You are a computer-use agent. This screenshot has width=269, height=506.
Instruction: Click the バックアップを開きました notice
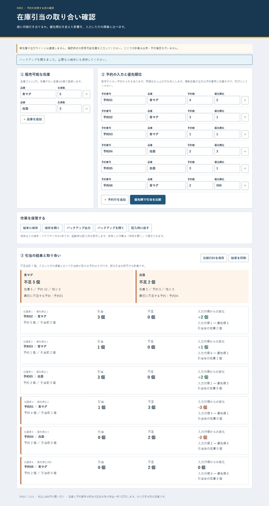coord(134,60)
